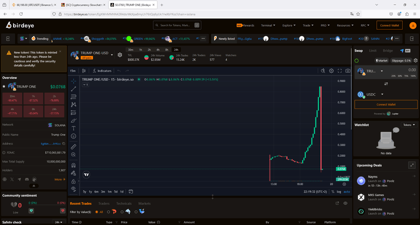Take a chart snapshot with camera
420x225 pixels.
click(348, 71)
